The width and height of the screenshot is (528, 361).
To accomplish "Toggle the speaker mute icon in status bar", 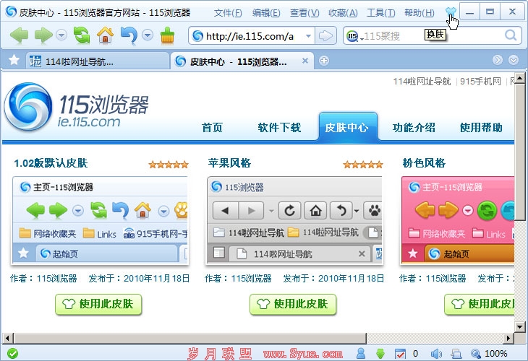I will click(436, 353).
